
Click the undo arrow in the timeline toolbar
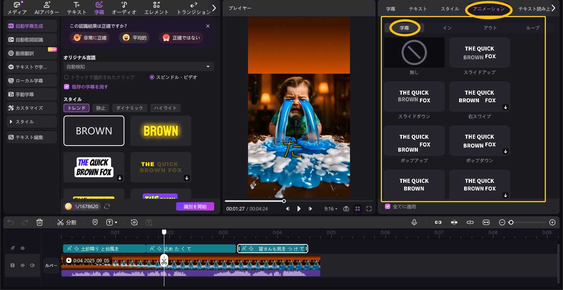(x=11, y=222)
